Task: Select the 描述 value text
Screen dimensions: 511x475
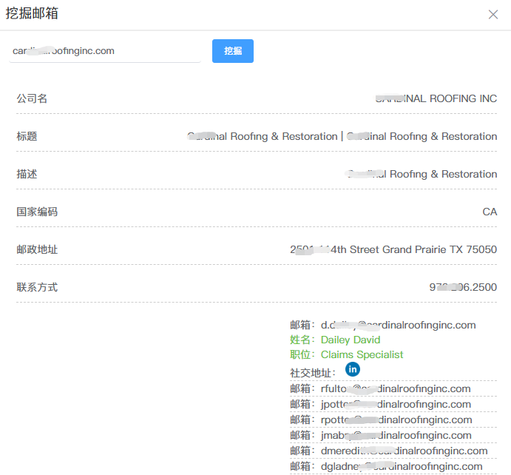Action: pyautogui.click(x=422, y=174)
